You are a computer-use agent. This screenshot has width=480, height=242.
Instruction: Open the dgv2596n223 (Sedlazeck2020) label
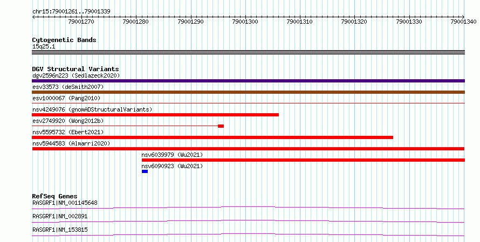[76, 75]
